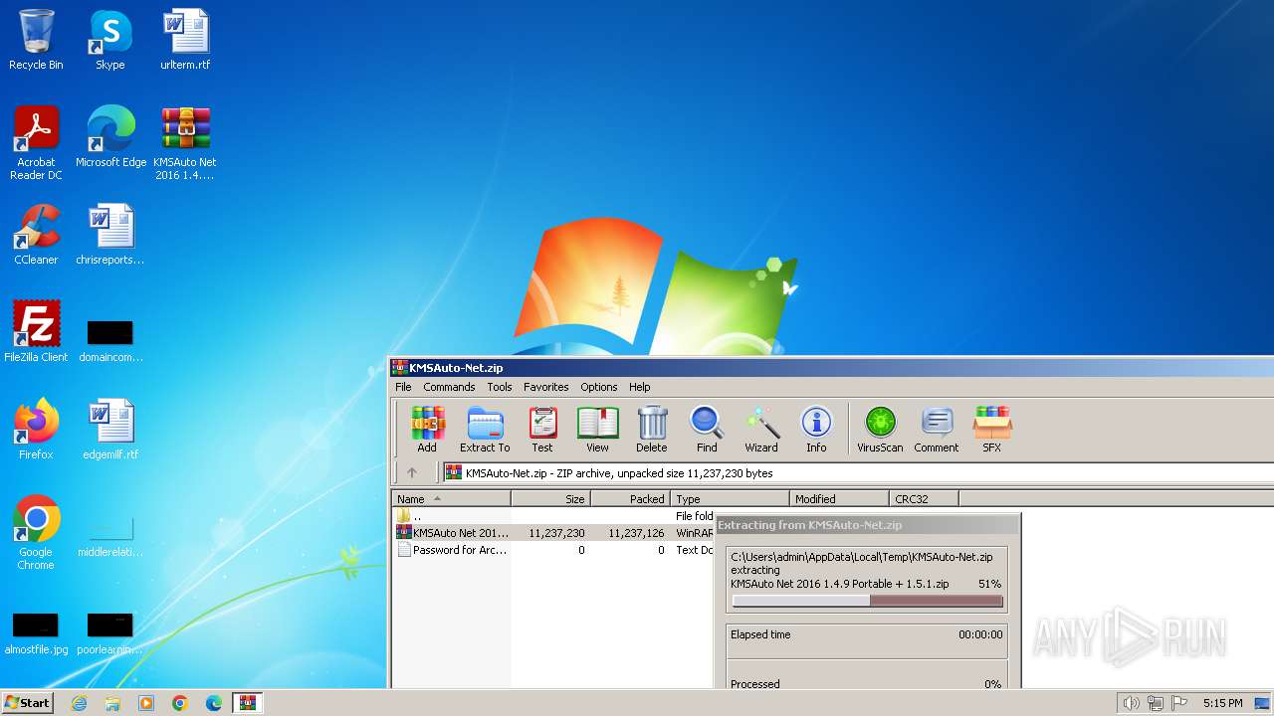Viewport: 1274px width, 716px height.
Task: Go up one folder level arrow
Action: (x=412, y=473)
